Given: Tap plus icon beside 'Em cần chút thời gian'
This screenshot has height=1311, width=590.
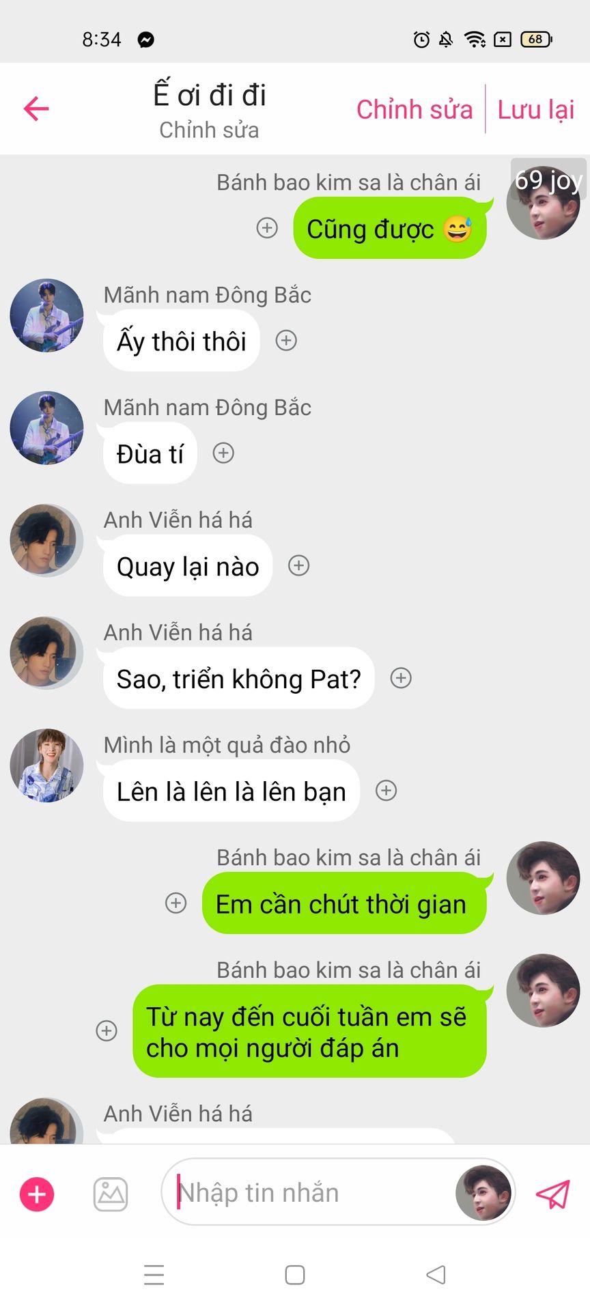Looking at the screenshot, I should (176, 903).
